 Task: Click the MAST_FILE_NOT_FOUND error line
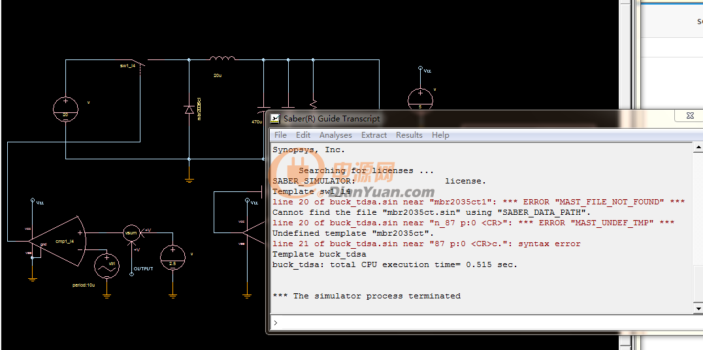point(479,202)
